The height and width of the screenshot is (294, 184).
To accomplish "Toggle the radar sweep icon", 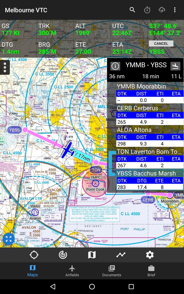I will [x=63, y=255].
